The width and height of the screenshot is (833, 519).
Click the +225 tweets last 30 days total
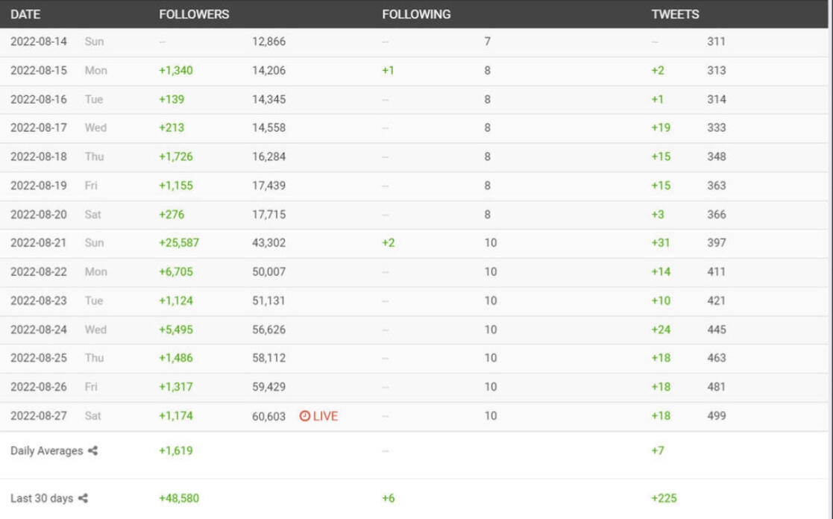point(664,498)
